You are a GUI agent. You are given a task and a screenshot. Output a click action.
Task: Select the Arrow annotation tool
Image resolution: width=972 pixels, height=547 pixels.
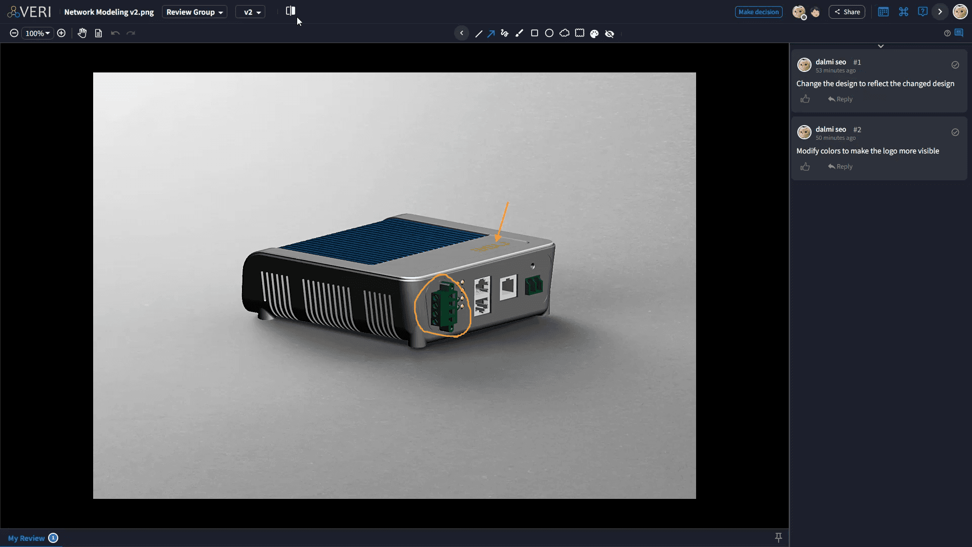[491, 33]
